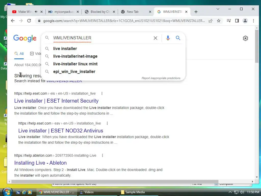Choose the 'live-installer linux mint' suggestion
Viewport: 261px width, 196px height.
113,64
